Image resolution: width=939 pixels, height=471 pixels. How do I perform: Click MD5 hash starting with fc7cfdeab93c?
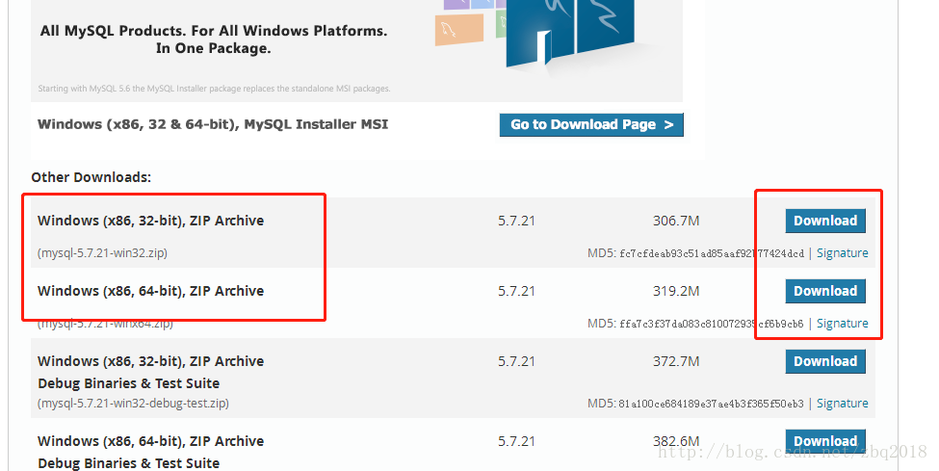(712, 253)
